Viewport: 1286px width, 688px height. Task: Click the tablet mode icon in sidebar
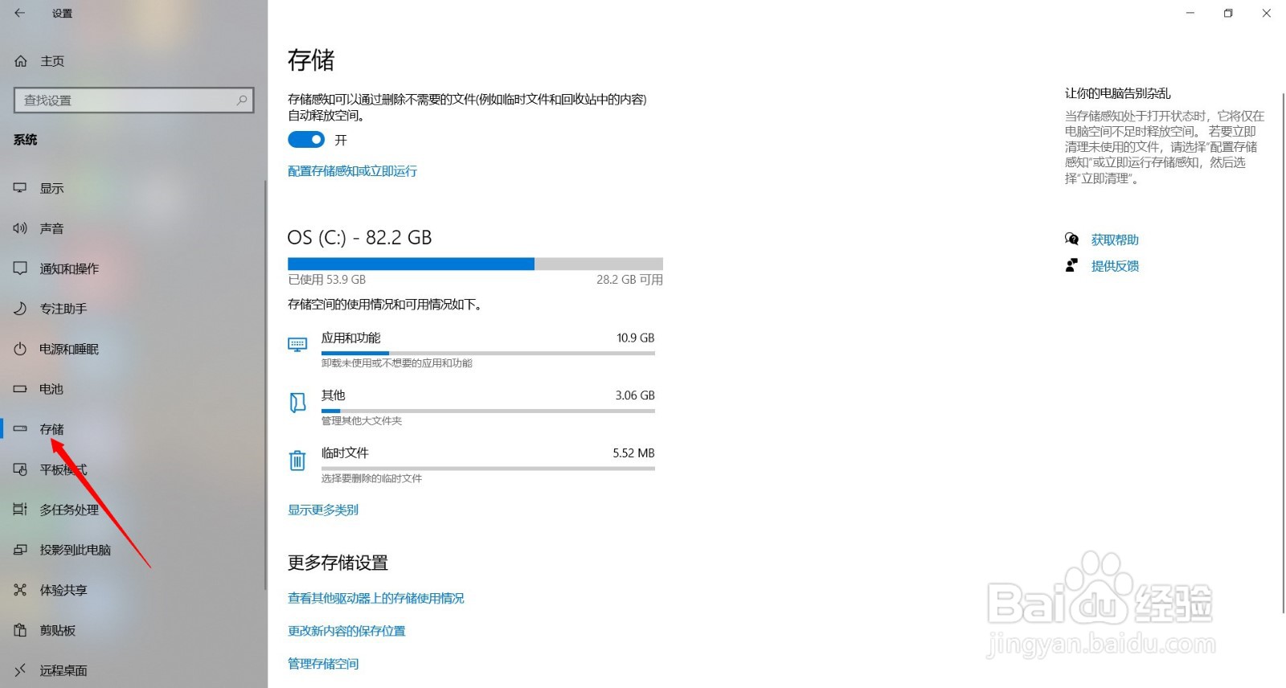tap(20, 469)
